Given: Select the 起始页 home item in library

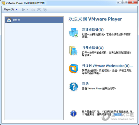Looking at the screenshot, I should (x=34, y=20).
